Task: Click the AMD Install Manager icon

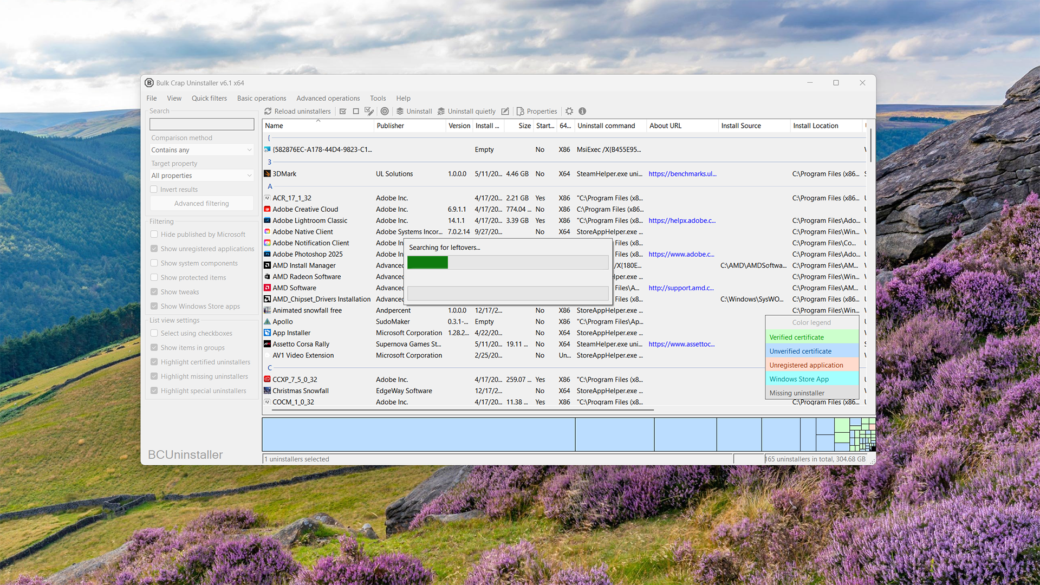Action: click(x=267, y=265)
